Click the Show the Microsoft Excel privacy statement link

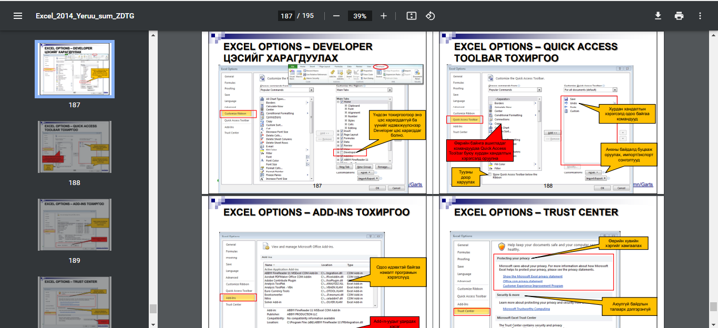(x=532, y=276)
